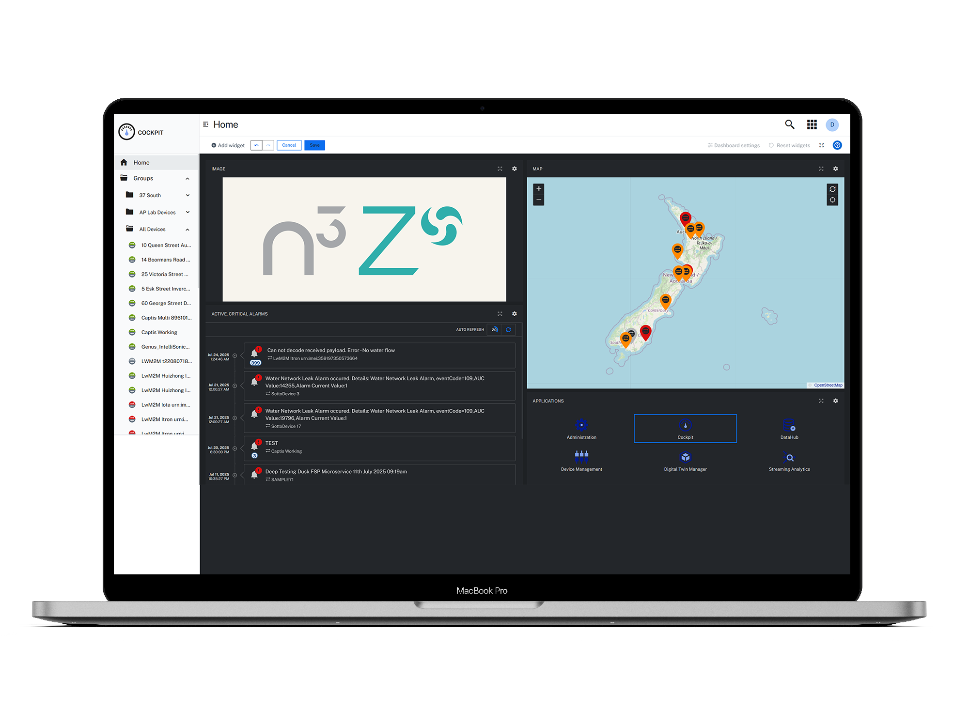Toggle the navigator collapse icon beside Home
Image resolution: width=969 pixels, height=725 pixels.
click(206, 124)
